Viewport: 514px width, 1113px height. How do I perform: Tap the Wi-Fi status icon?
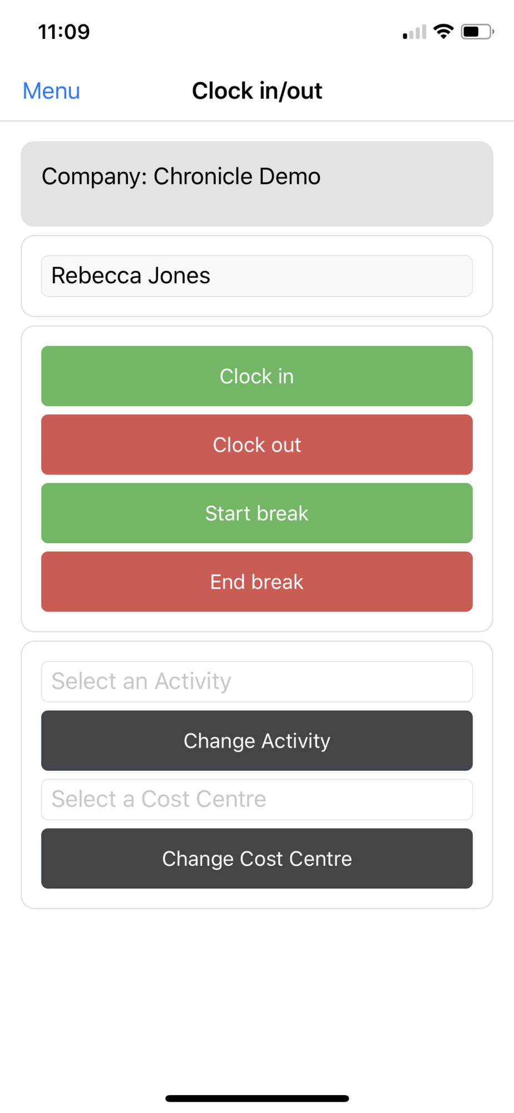443,32
